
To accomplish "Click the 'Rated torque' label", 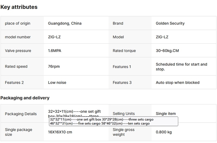I will coord(124,51).
